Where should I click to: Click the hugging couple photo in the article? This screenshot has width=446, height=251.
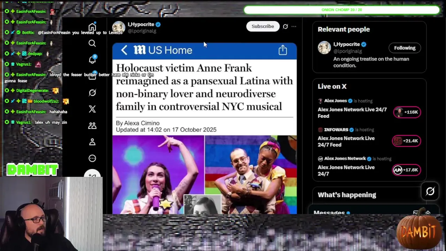(x=251, y=174)
